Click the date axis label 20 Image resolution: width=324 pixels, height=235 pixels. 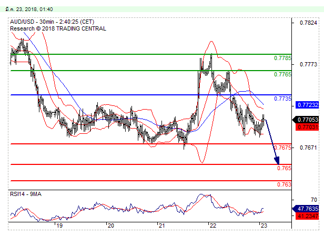click(x=111, y=226)
